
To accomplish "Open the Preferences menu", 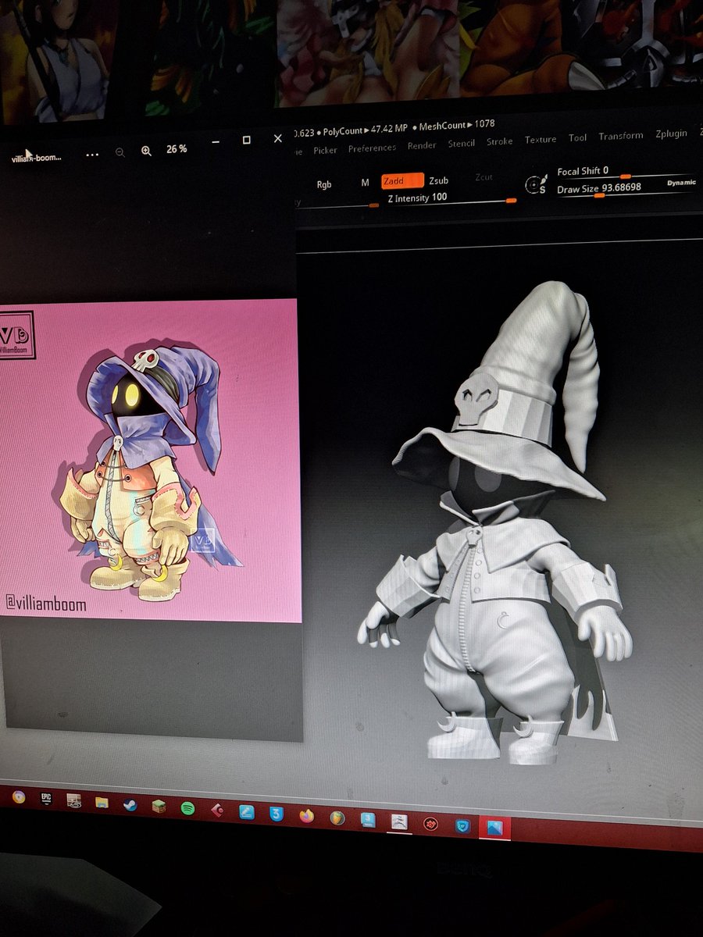I will pyautogui.click(x=372, y=148).
